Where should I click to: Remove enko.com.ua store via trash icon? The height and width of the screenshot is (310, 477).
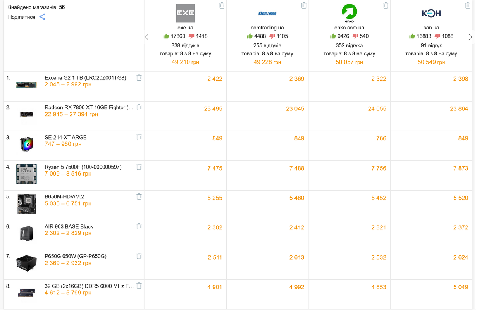coord(386,5)
